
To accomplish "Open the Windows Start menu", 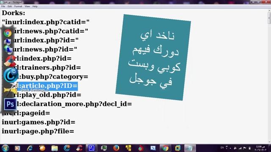I will [5, 148].
